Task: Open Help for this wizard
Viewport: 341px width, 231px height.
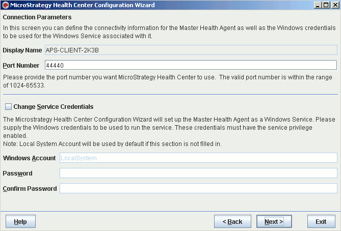Action: point(20,222)
